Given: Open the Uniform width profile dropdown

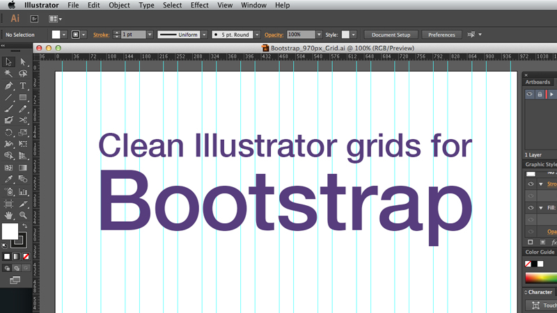Looking at the screenshot, I should [204, 35].
